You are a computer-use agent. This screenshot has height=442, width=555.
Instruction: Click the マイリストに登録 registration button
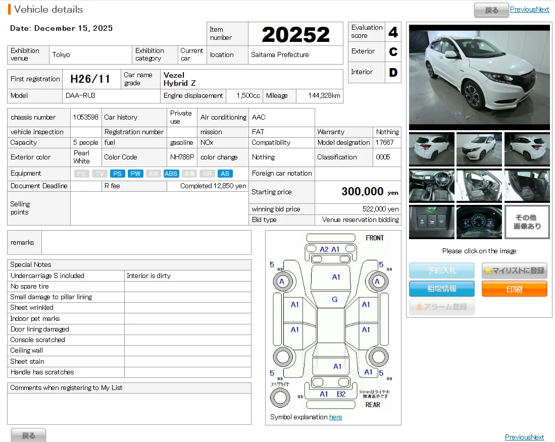click(514, 270)
